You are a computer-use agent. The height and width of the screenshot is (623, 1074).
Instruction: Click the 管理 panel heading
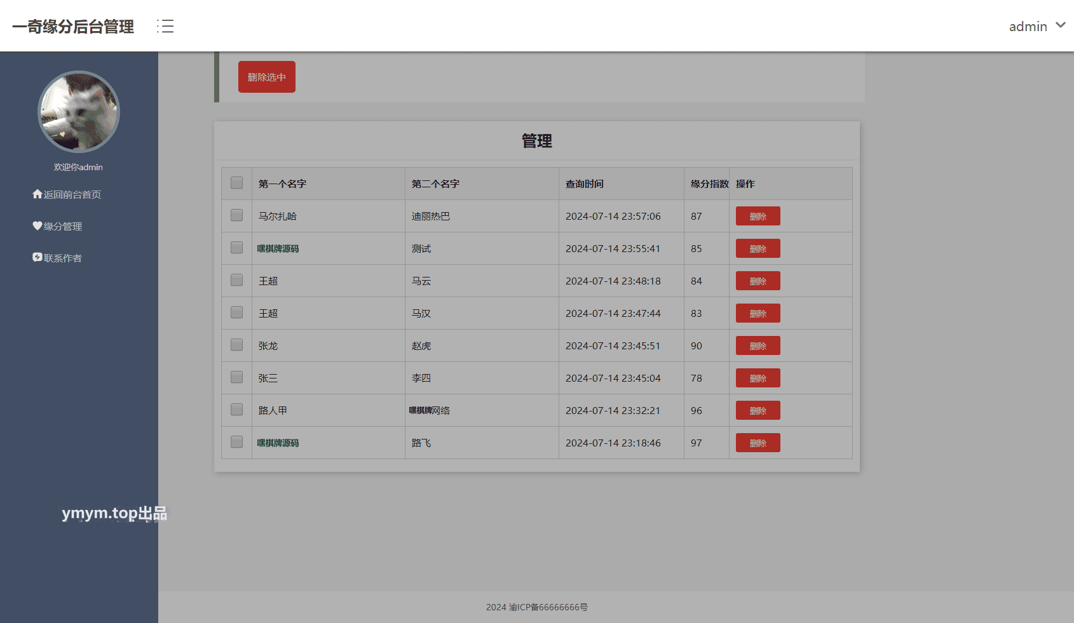[x=537, y=140]
